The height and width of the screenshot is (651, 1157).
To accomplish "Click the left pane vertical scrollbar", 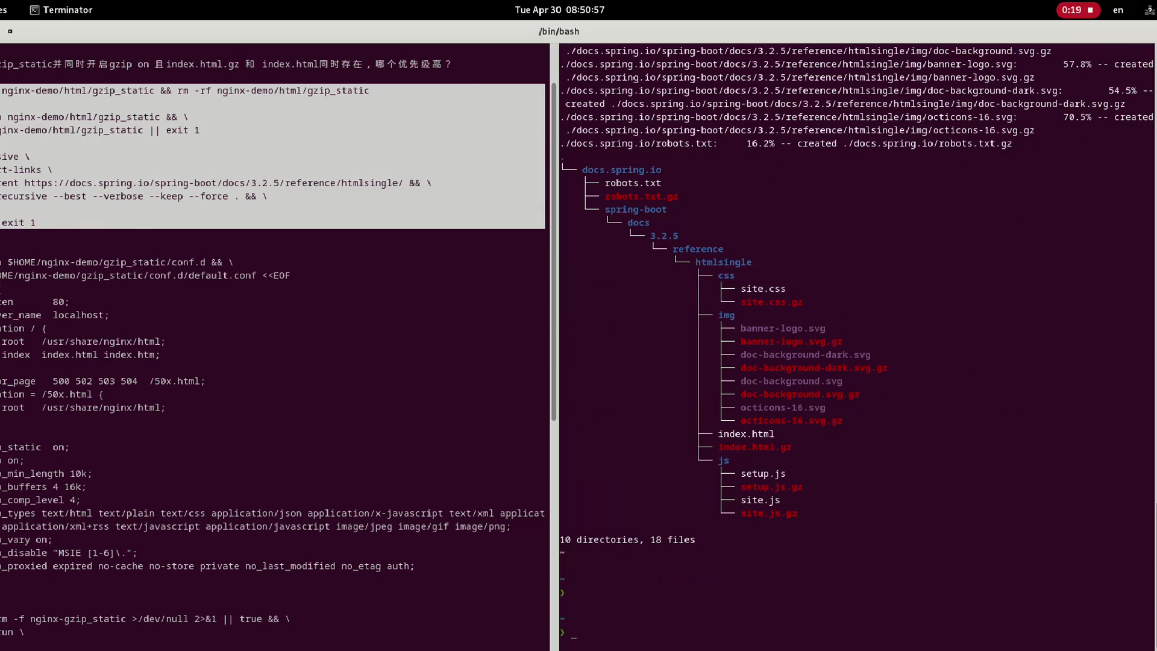I will (553, 252).
